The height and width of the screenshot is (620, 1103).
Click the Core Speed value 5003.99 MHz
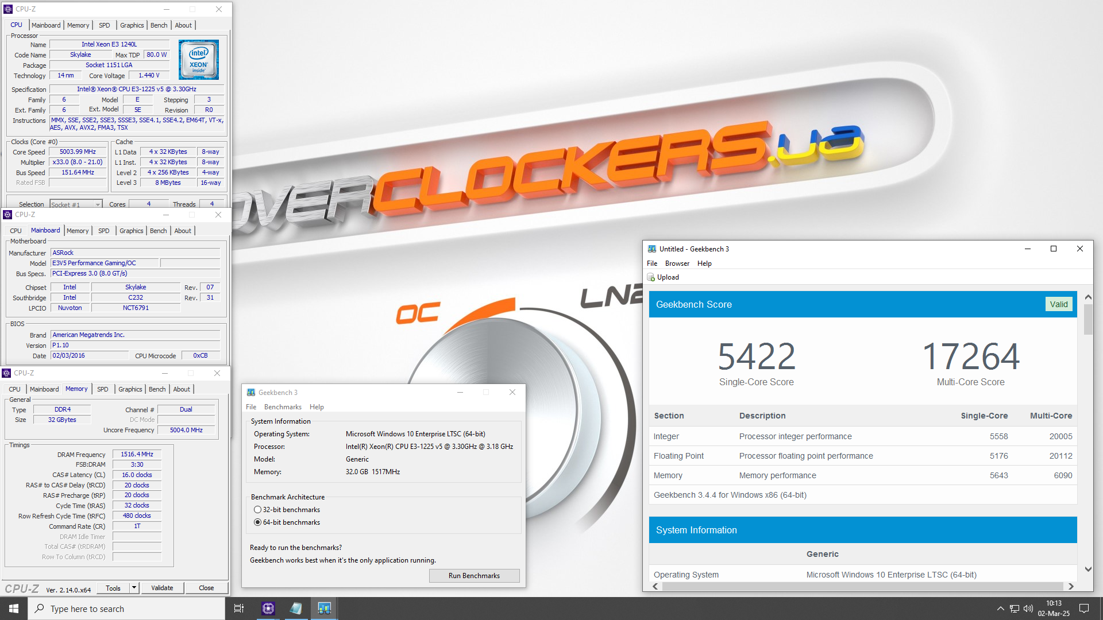(78, 152)
